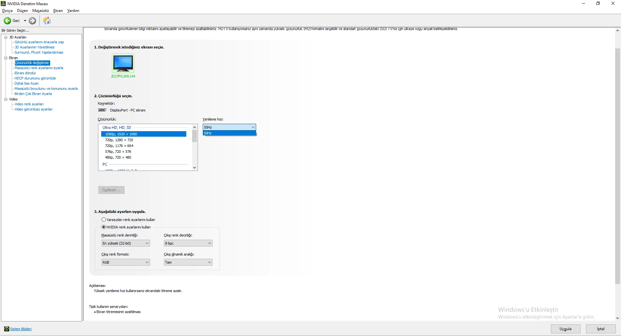This screenshot has width=621, height=336.
Task: Select the JD27FG1MS144 monitor thumbnail
Action: [123, 63]
